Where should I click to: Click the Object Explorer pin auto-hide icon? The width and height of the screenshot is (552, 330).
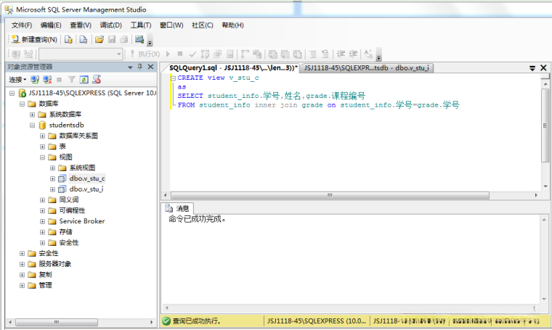coord(140,67)
